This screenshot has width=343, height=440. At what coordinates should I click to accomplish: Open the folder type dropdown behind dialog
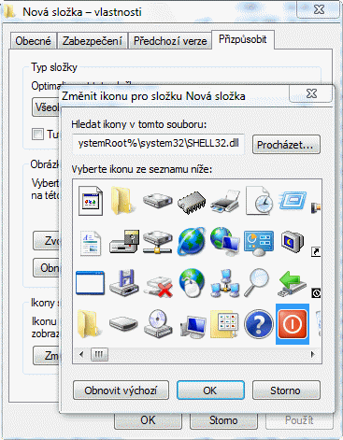[x=46, y=107]
